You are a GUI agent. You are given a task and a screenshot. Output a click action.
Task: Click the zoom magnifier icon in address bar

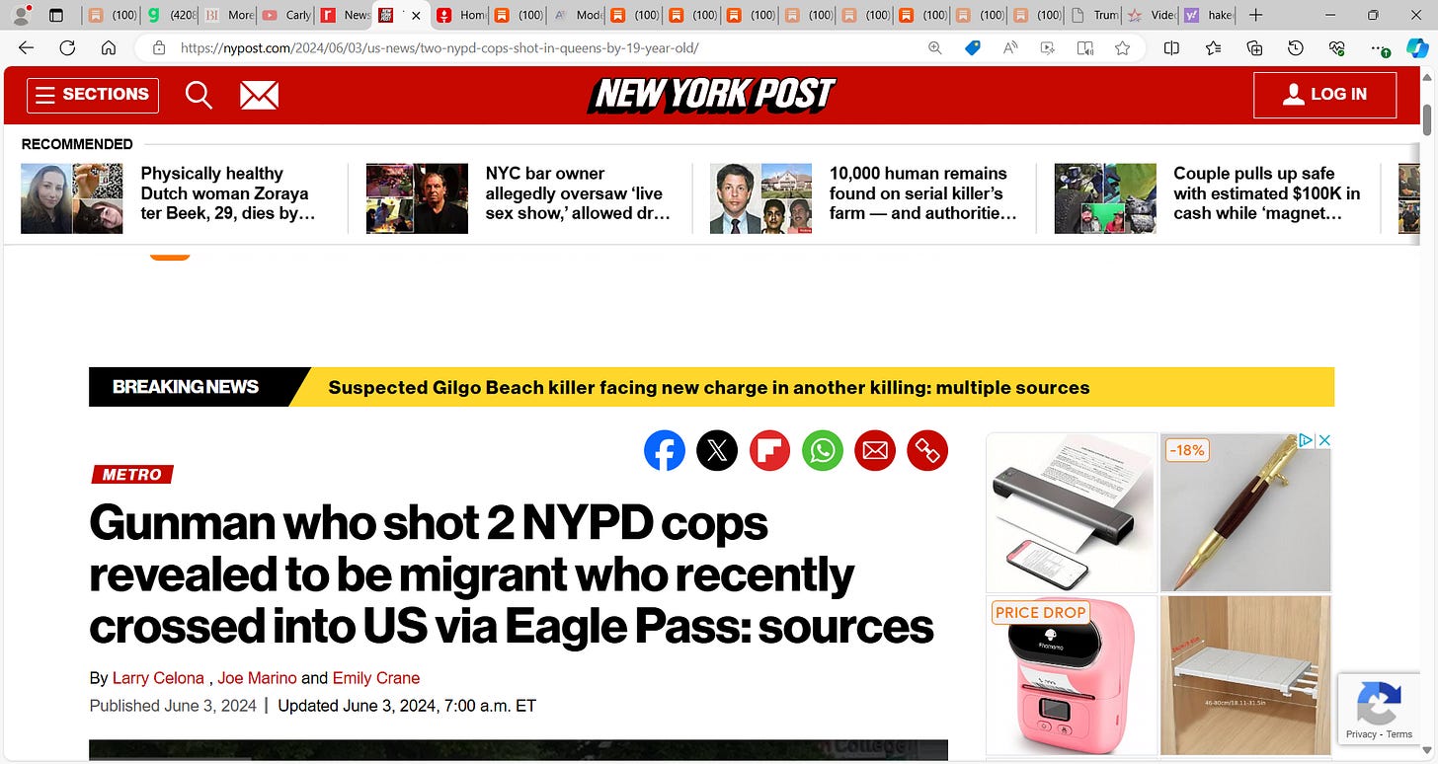(934, 47)
